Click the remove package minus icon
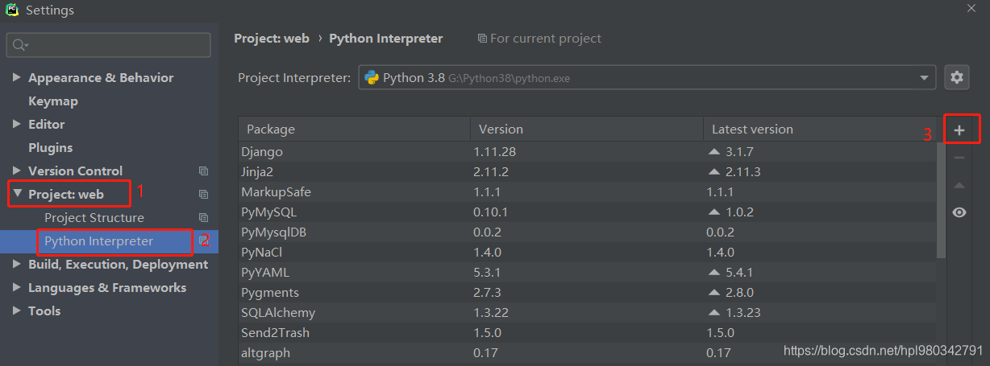990x366 pixels. point(959,158)
